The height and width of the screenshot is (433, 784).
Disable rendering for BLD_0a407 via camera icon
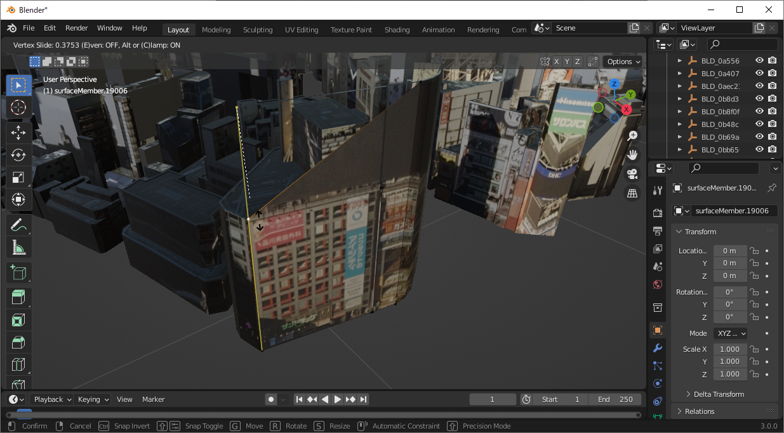(772, 74)
